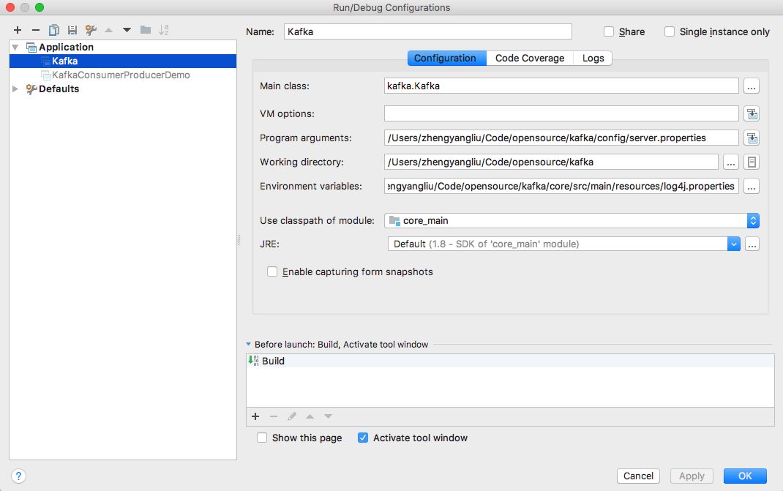Collapse the Before launch section
This screenshot has height=491, width=783.
249,345
